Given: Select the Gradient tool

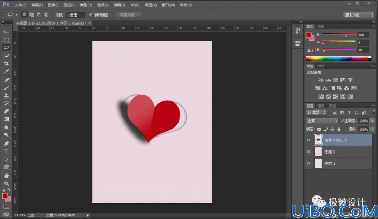Looking at the screenshot, I should pyautogui.click(x=6, y=119).
